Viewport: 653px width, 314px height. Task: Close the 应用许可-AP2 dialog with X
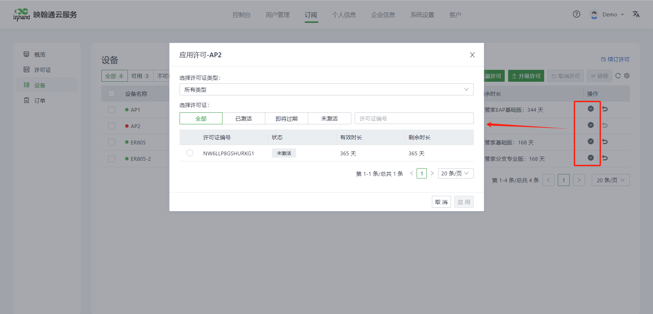472,55
